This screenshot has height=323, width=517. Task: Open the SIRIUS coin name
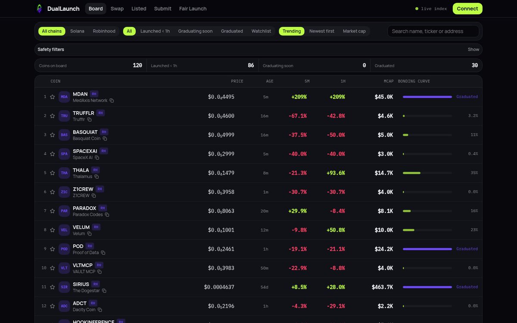click(x=81, y=284)
